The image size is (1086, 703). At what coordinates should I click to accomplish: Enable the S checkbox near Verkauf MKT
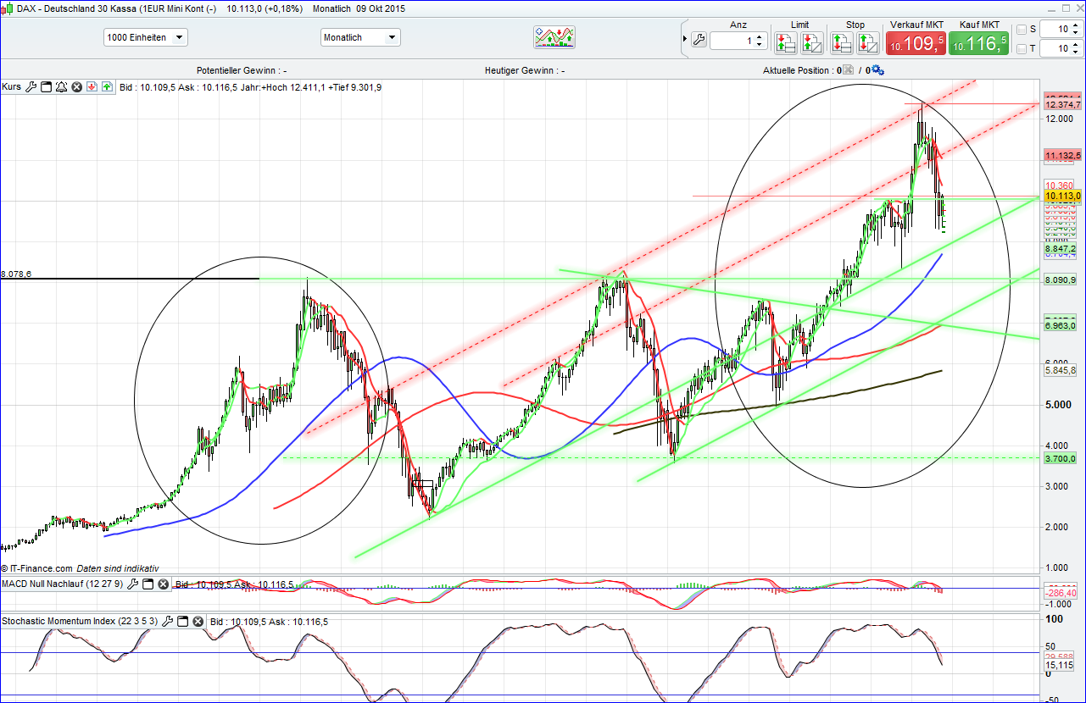1020,29
